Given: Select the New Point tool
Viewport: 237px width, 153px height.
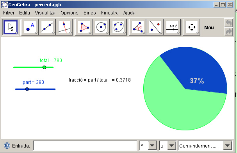Looking at the screenshot, I should click(x=30, y=27).
